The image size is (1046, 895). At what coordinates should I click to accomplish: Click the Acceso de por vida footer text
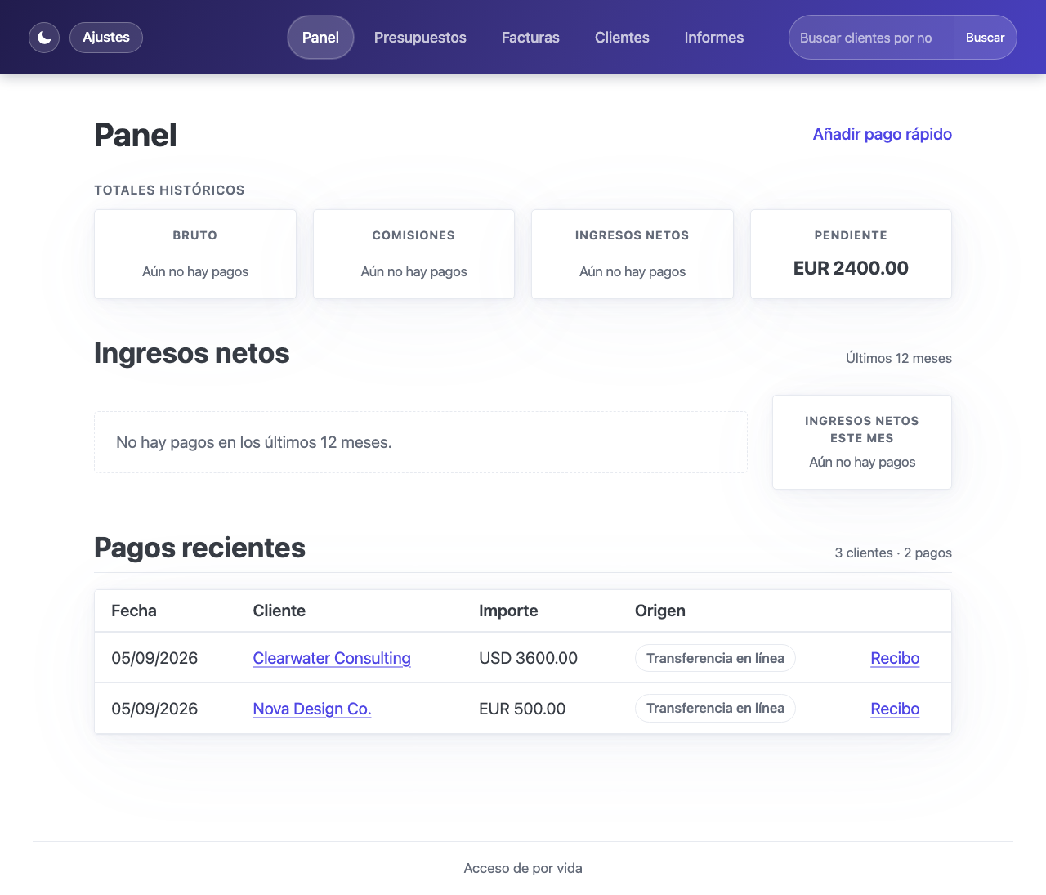click(523, 868)
